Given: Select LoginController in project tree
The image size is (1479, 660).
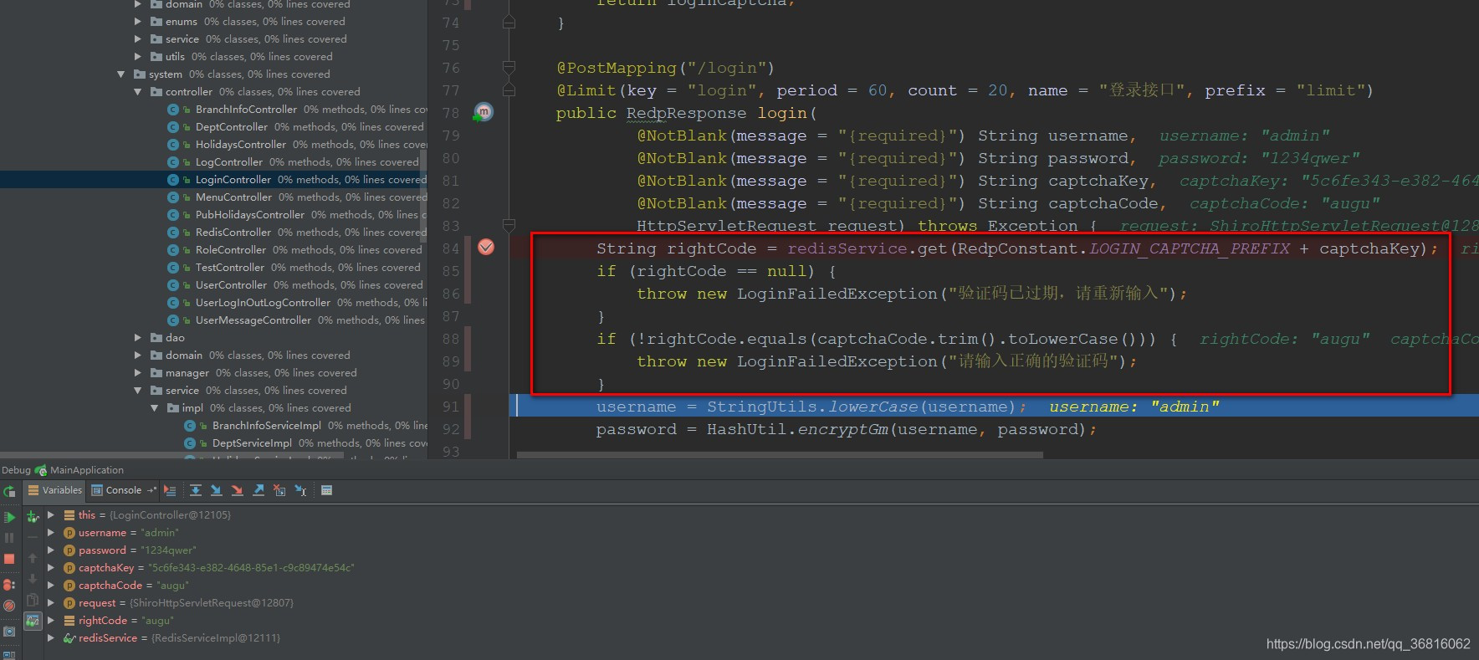Looking at the screenshot, I should [213, 180].
